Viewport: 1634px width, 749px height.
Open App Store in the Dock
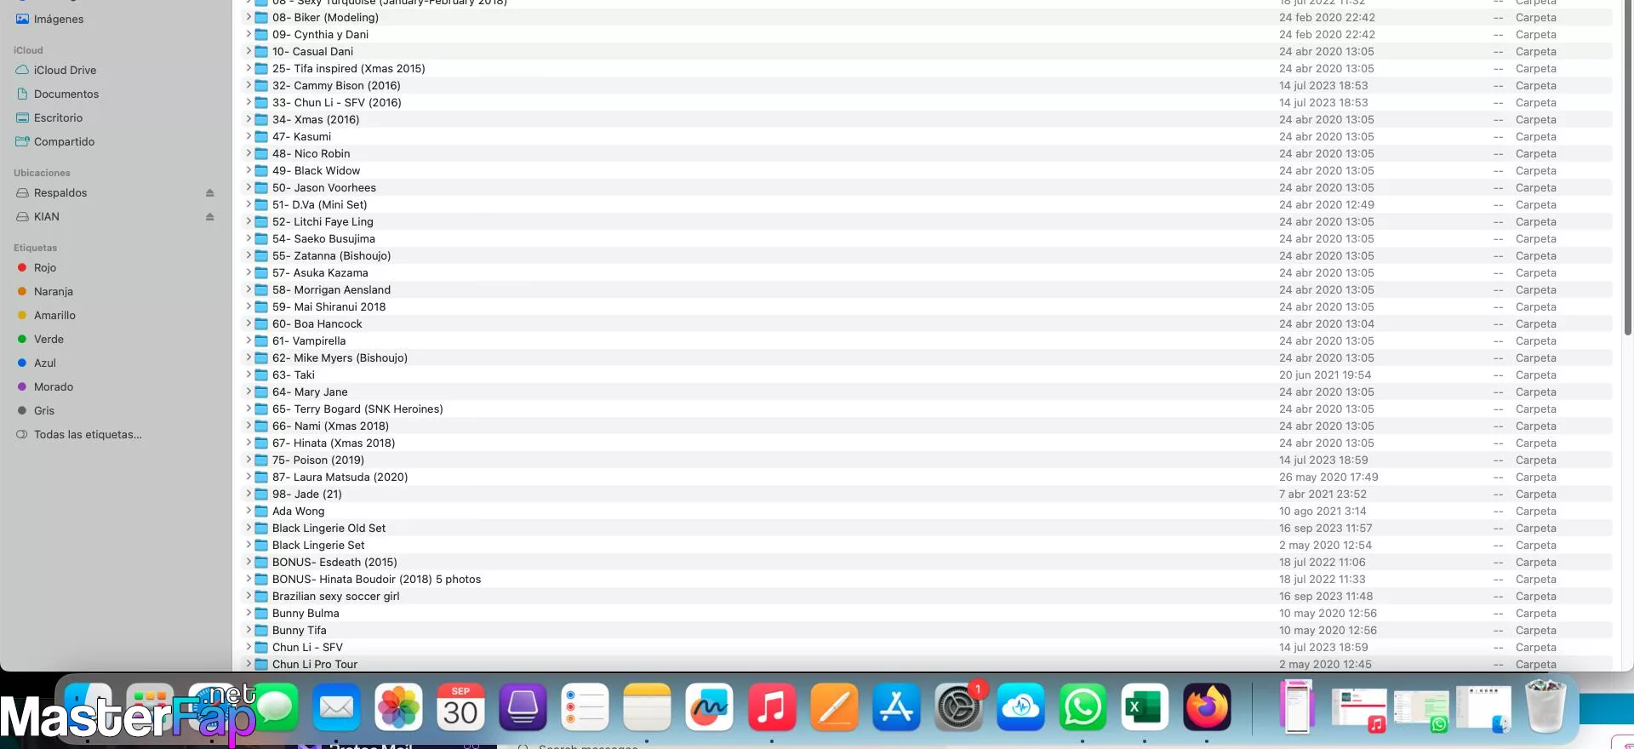tap(896, 707)
